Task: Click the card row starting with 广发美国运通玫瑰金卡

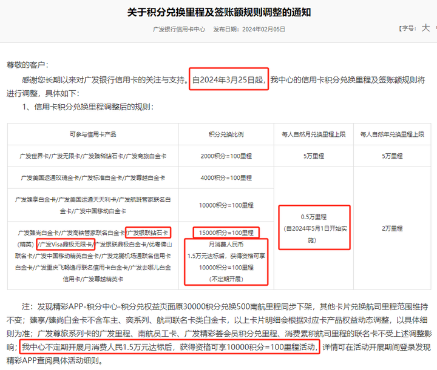Action: click(x=93, y=177)
